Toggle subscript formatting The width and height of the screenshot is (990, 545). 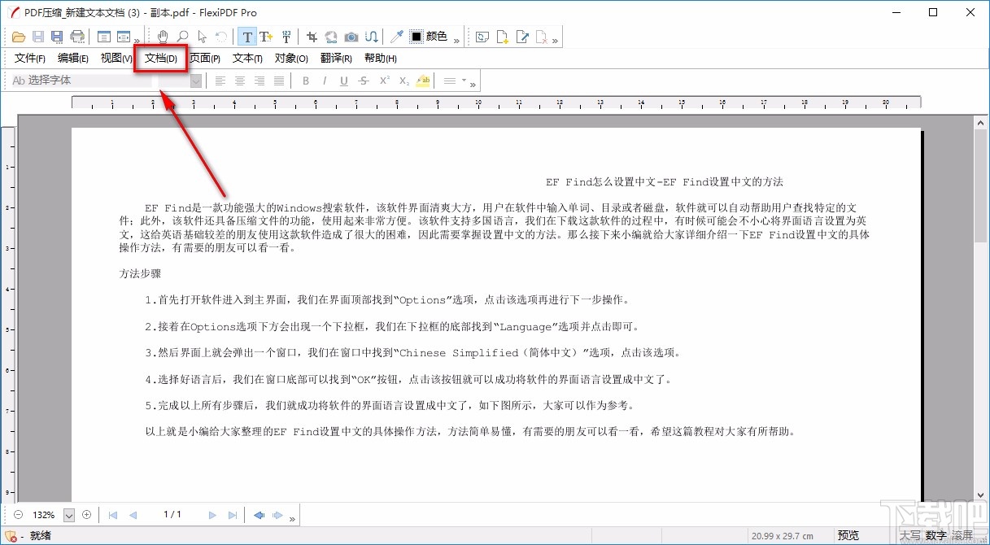pyautogui.click(x=403, y=81)
